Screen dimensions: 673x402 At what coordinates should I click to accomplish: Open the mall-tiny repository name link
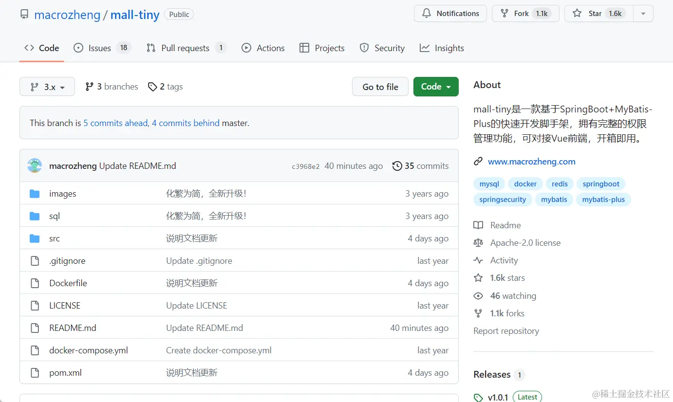pos(135,15)
